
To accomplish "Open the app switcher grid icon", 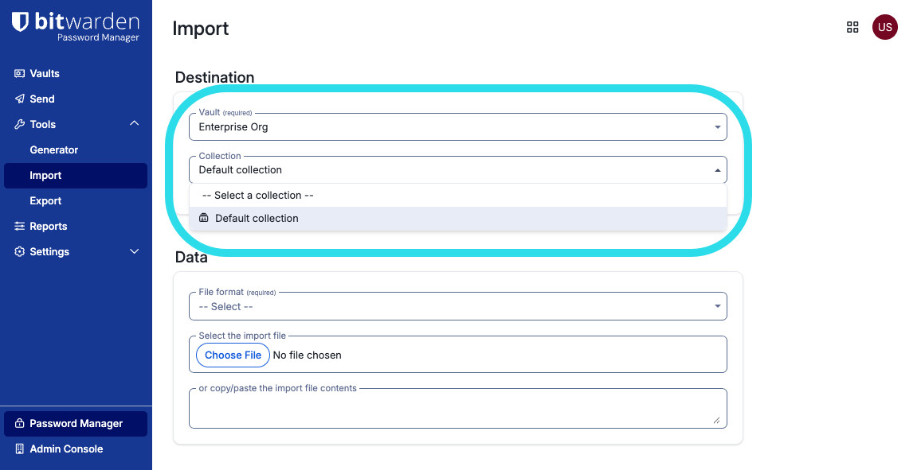I will (x=852, y=27).
